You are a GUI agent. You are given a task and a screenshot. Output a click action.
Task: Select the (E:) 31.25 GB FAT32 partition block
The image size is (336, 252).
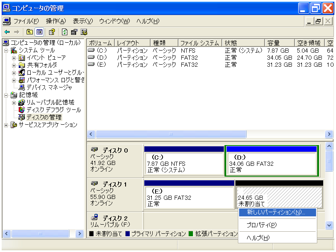tap(189, 194)
